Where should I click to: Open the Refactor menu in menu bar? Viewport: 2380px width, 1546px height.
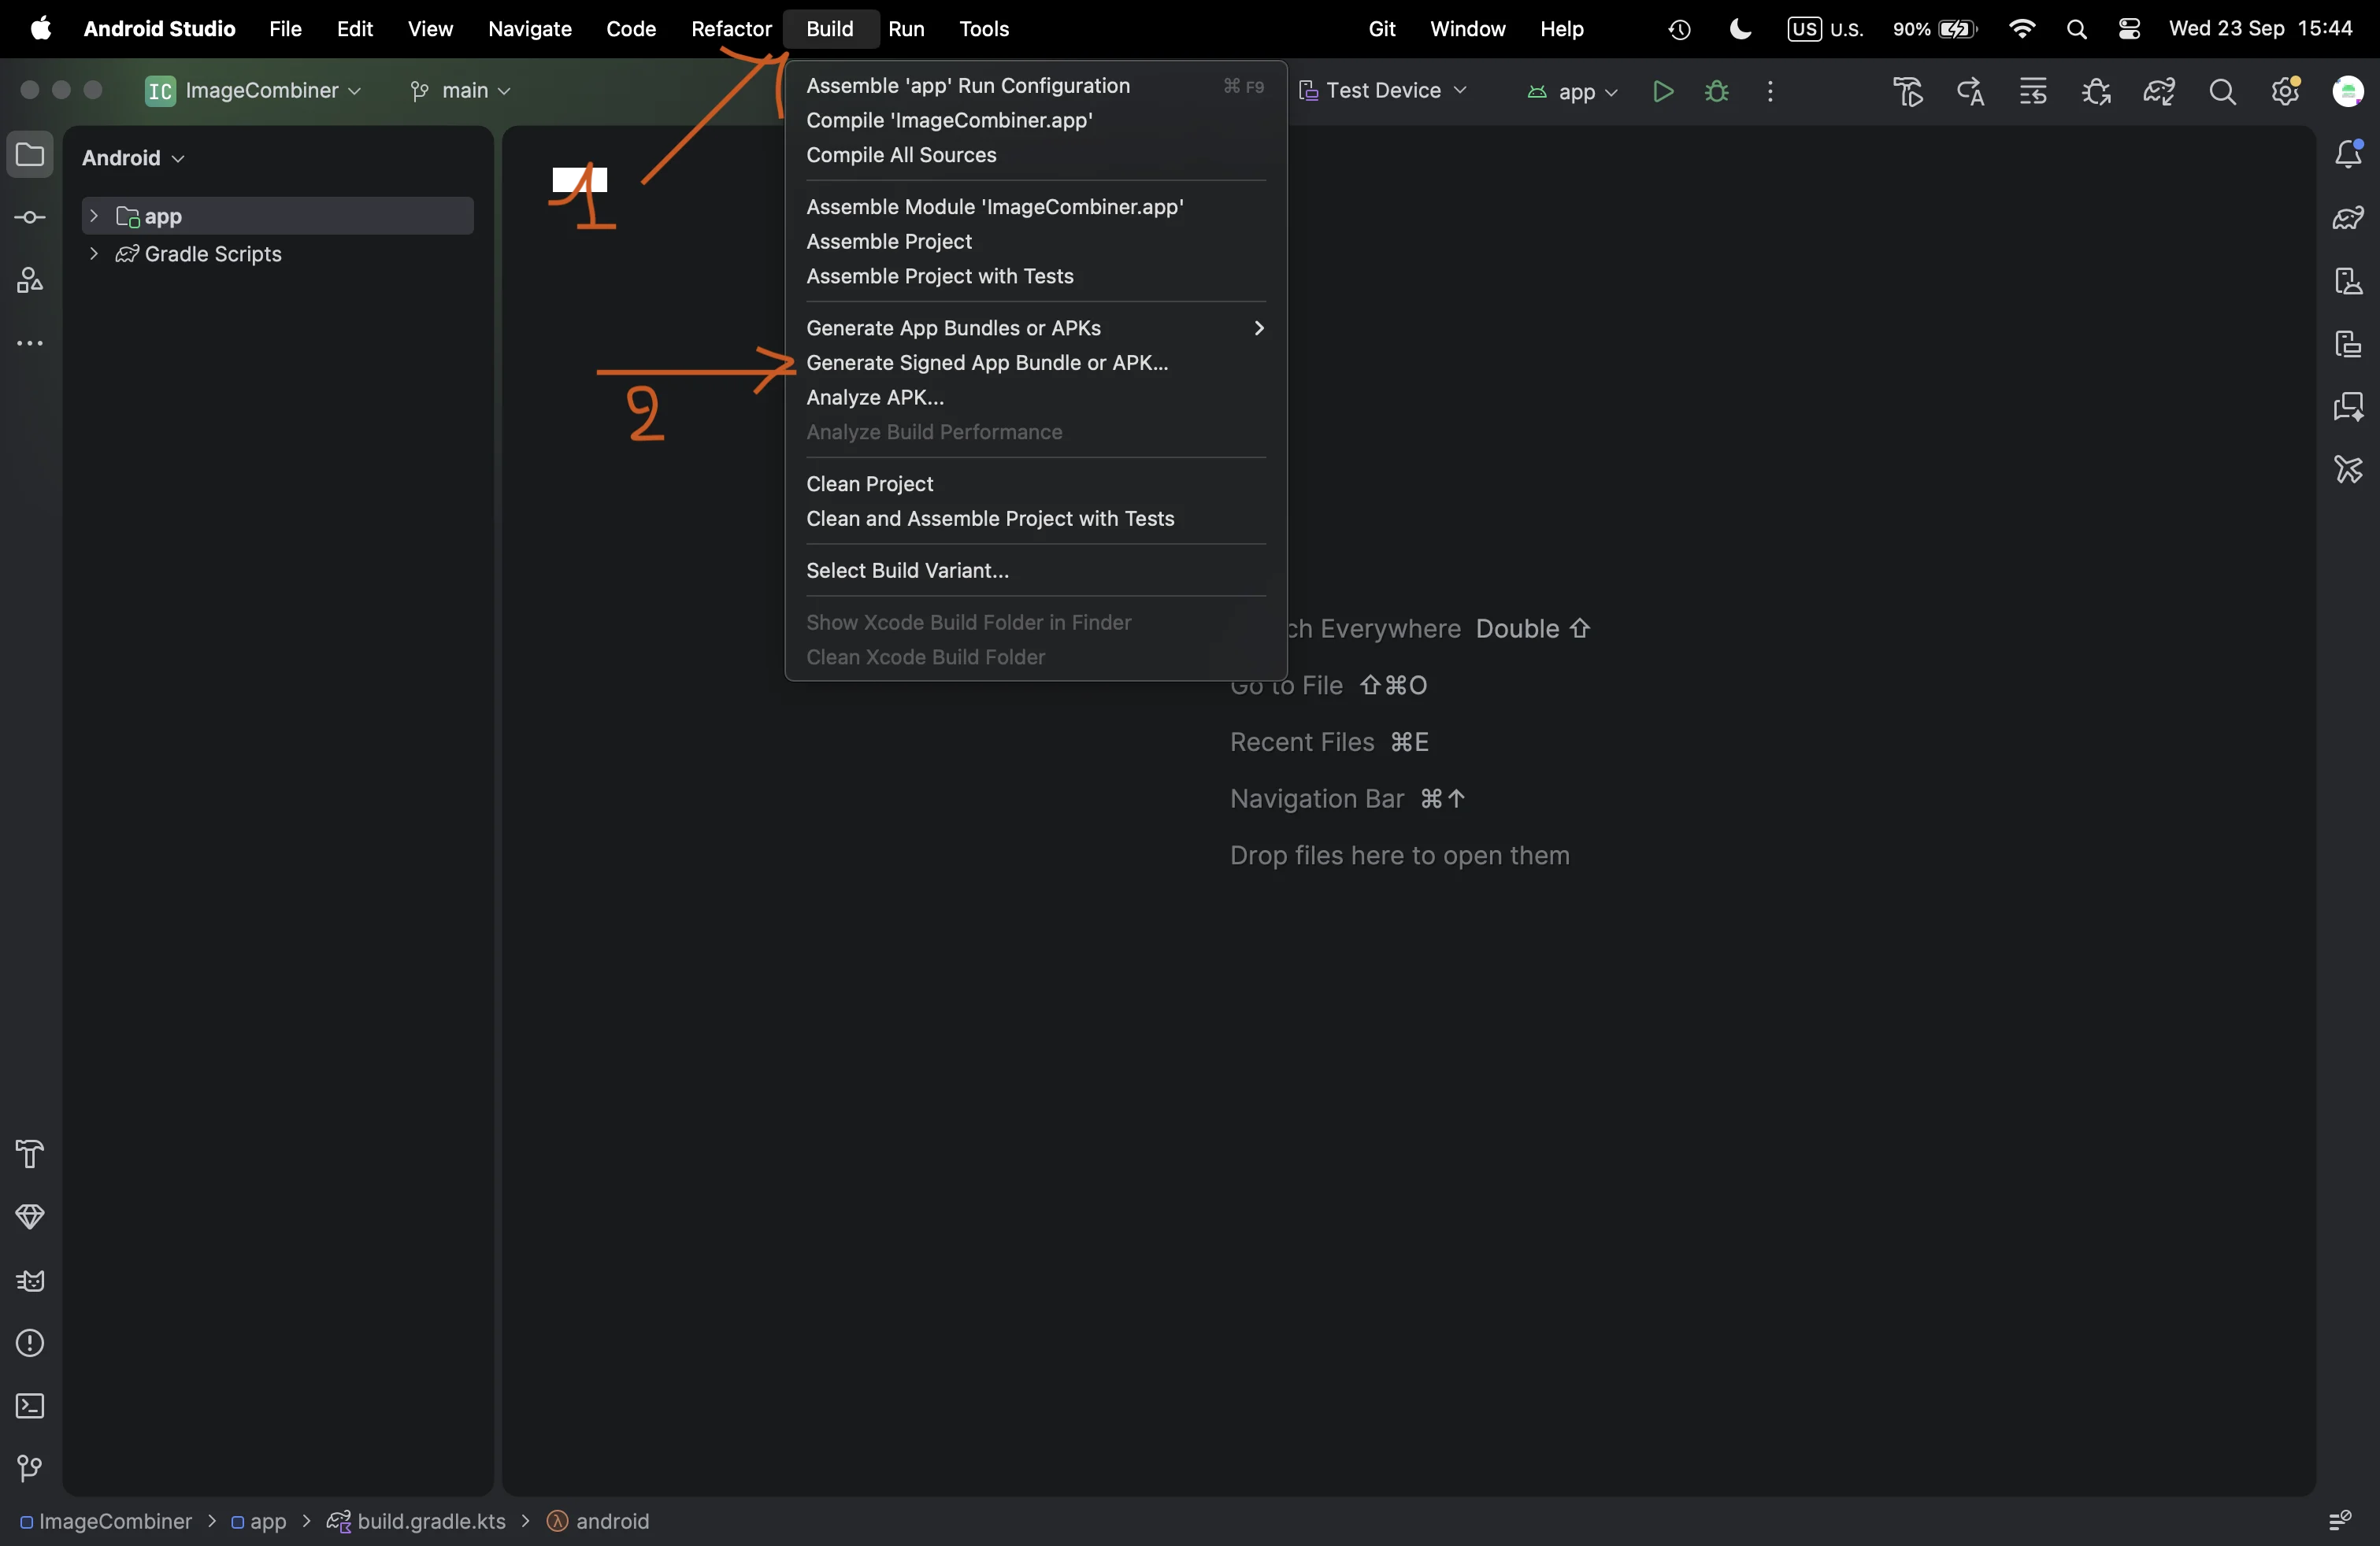tap(731, 29)
